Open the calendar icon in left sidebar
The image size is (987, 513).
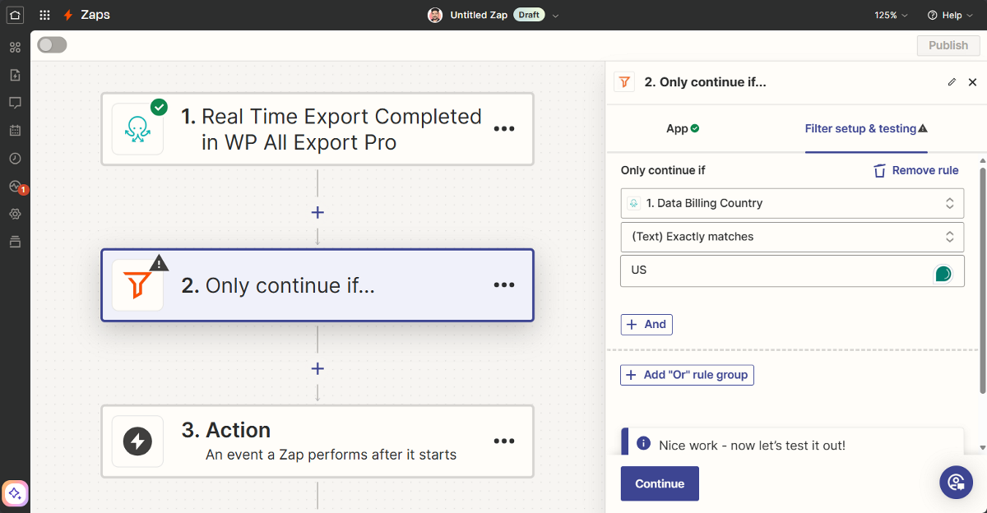tap(15, 130)
